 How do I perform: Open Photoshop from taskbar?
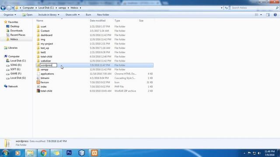69,153
